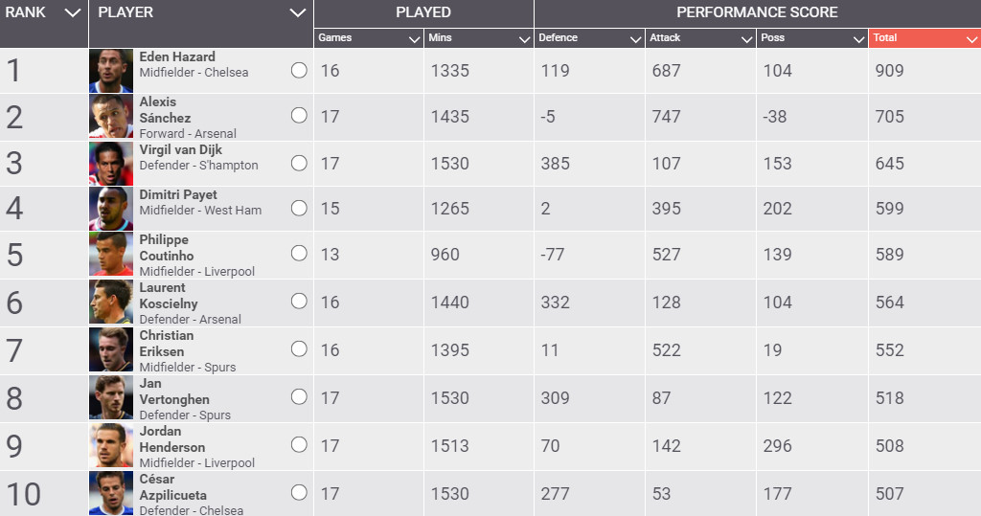This screenshot has width=981, height=516.
Task: Select Laurent Koscielny's radio button
Action: (x=299, y=301)
